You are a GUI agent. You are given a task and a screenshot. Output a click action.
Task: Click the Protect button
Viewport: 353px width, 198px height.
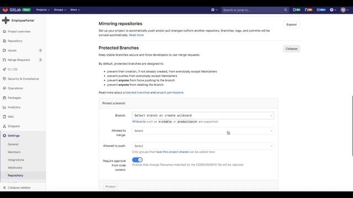click(110, 186)
